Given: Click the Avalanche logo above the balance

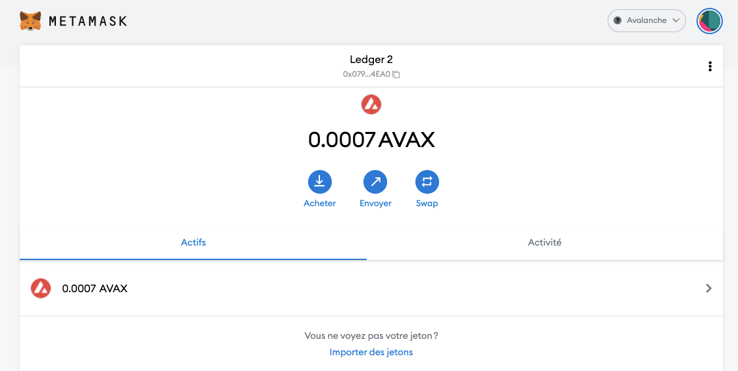Looking at the screenshot, I should click(371, 104).
